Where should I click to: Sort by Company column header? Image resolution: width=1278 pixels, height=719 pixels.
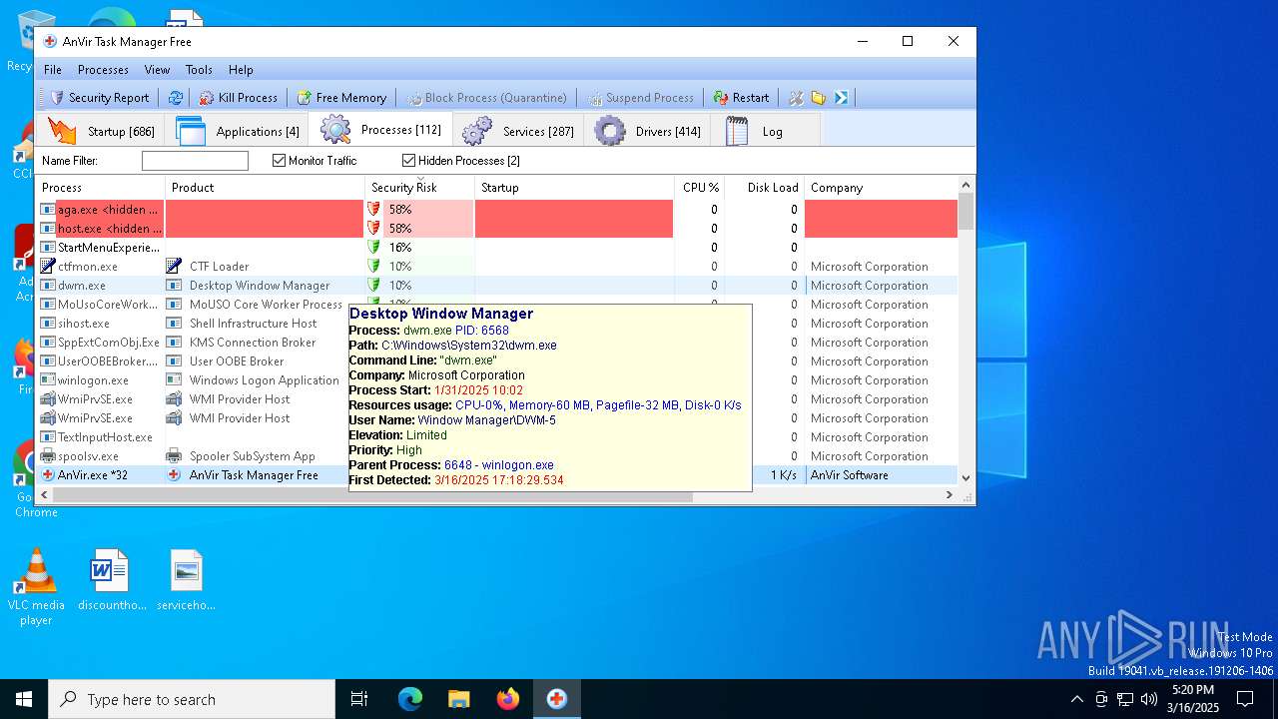(x=881, y=187)
